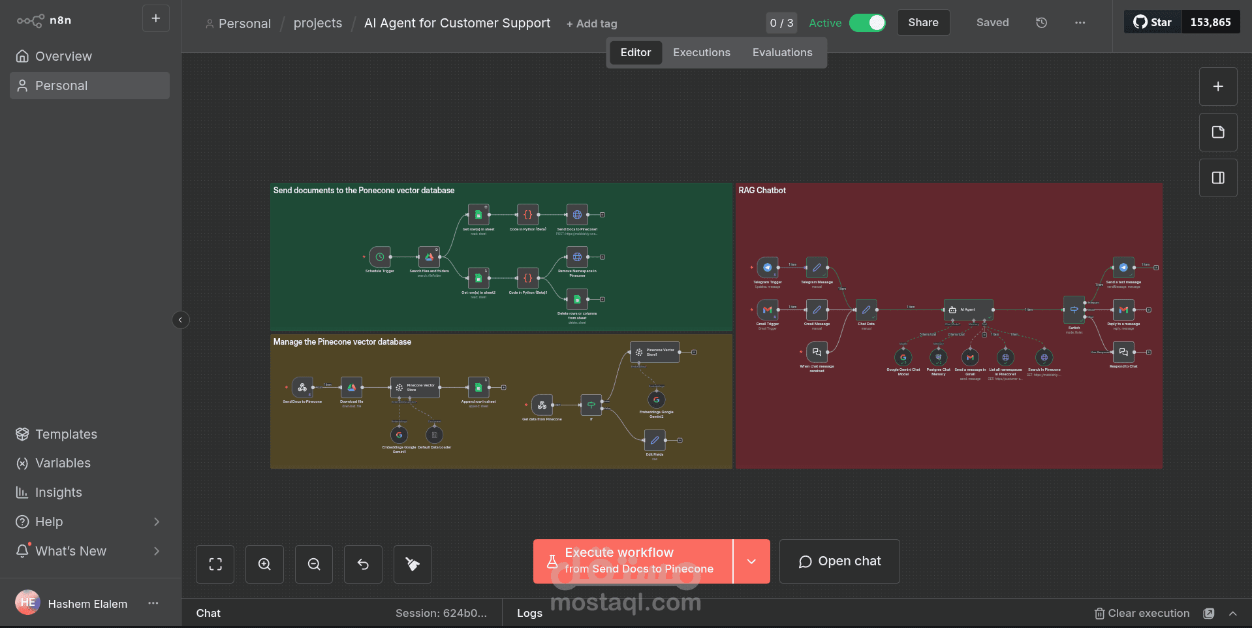Open the Execute workflow trigger dropdown

pos(752,561)
